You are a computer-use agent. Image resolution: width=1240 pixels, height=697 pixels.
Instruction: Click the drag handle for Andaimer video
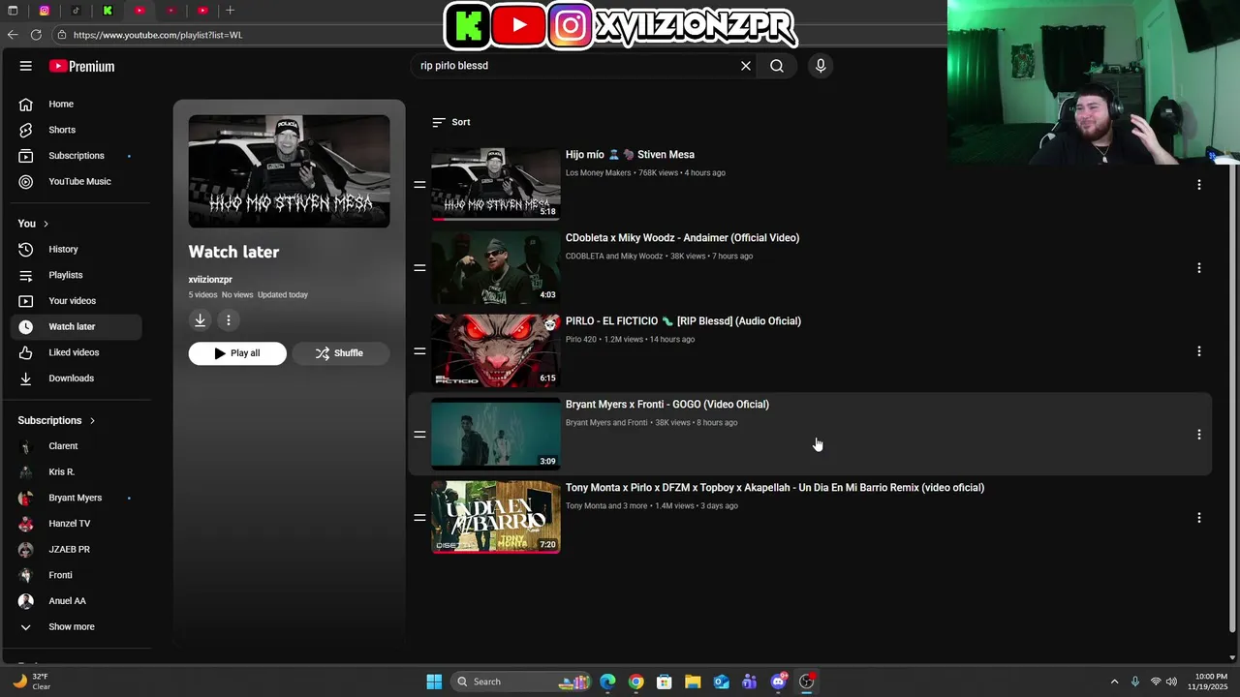click(x=419, y=267)
